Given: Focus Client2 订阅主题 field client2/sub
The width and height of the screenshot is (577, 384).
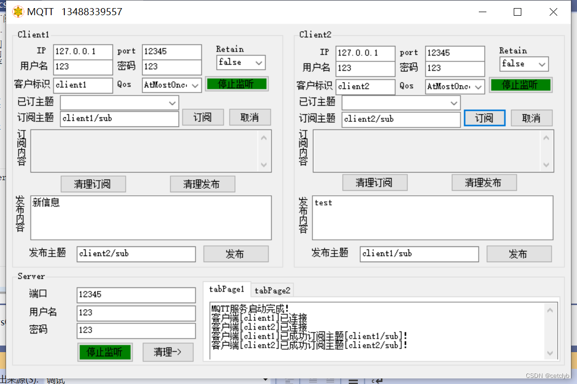Looking at the screenshot, I should (401, 119).
